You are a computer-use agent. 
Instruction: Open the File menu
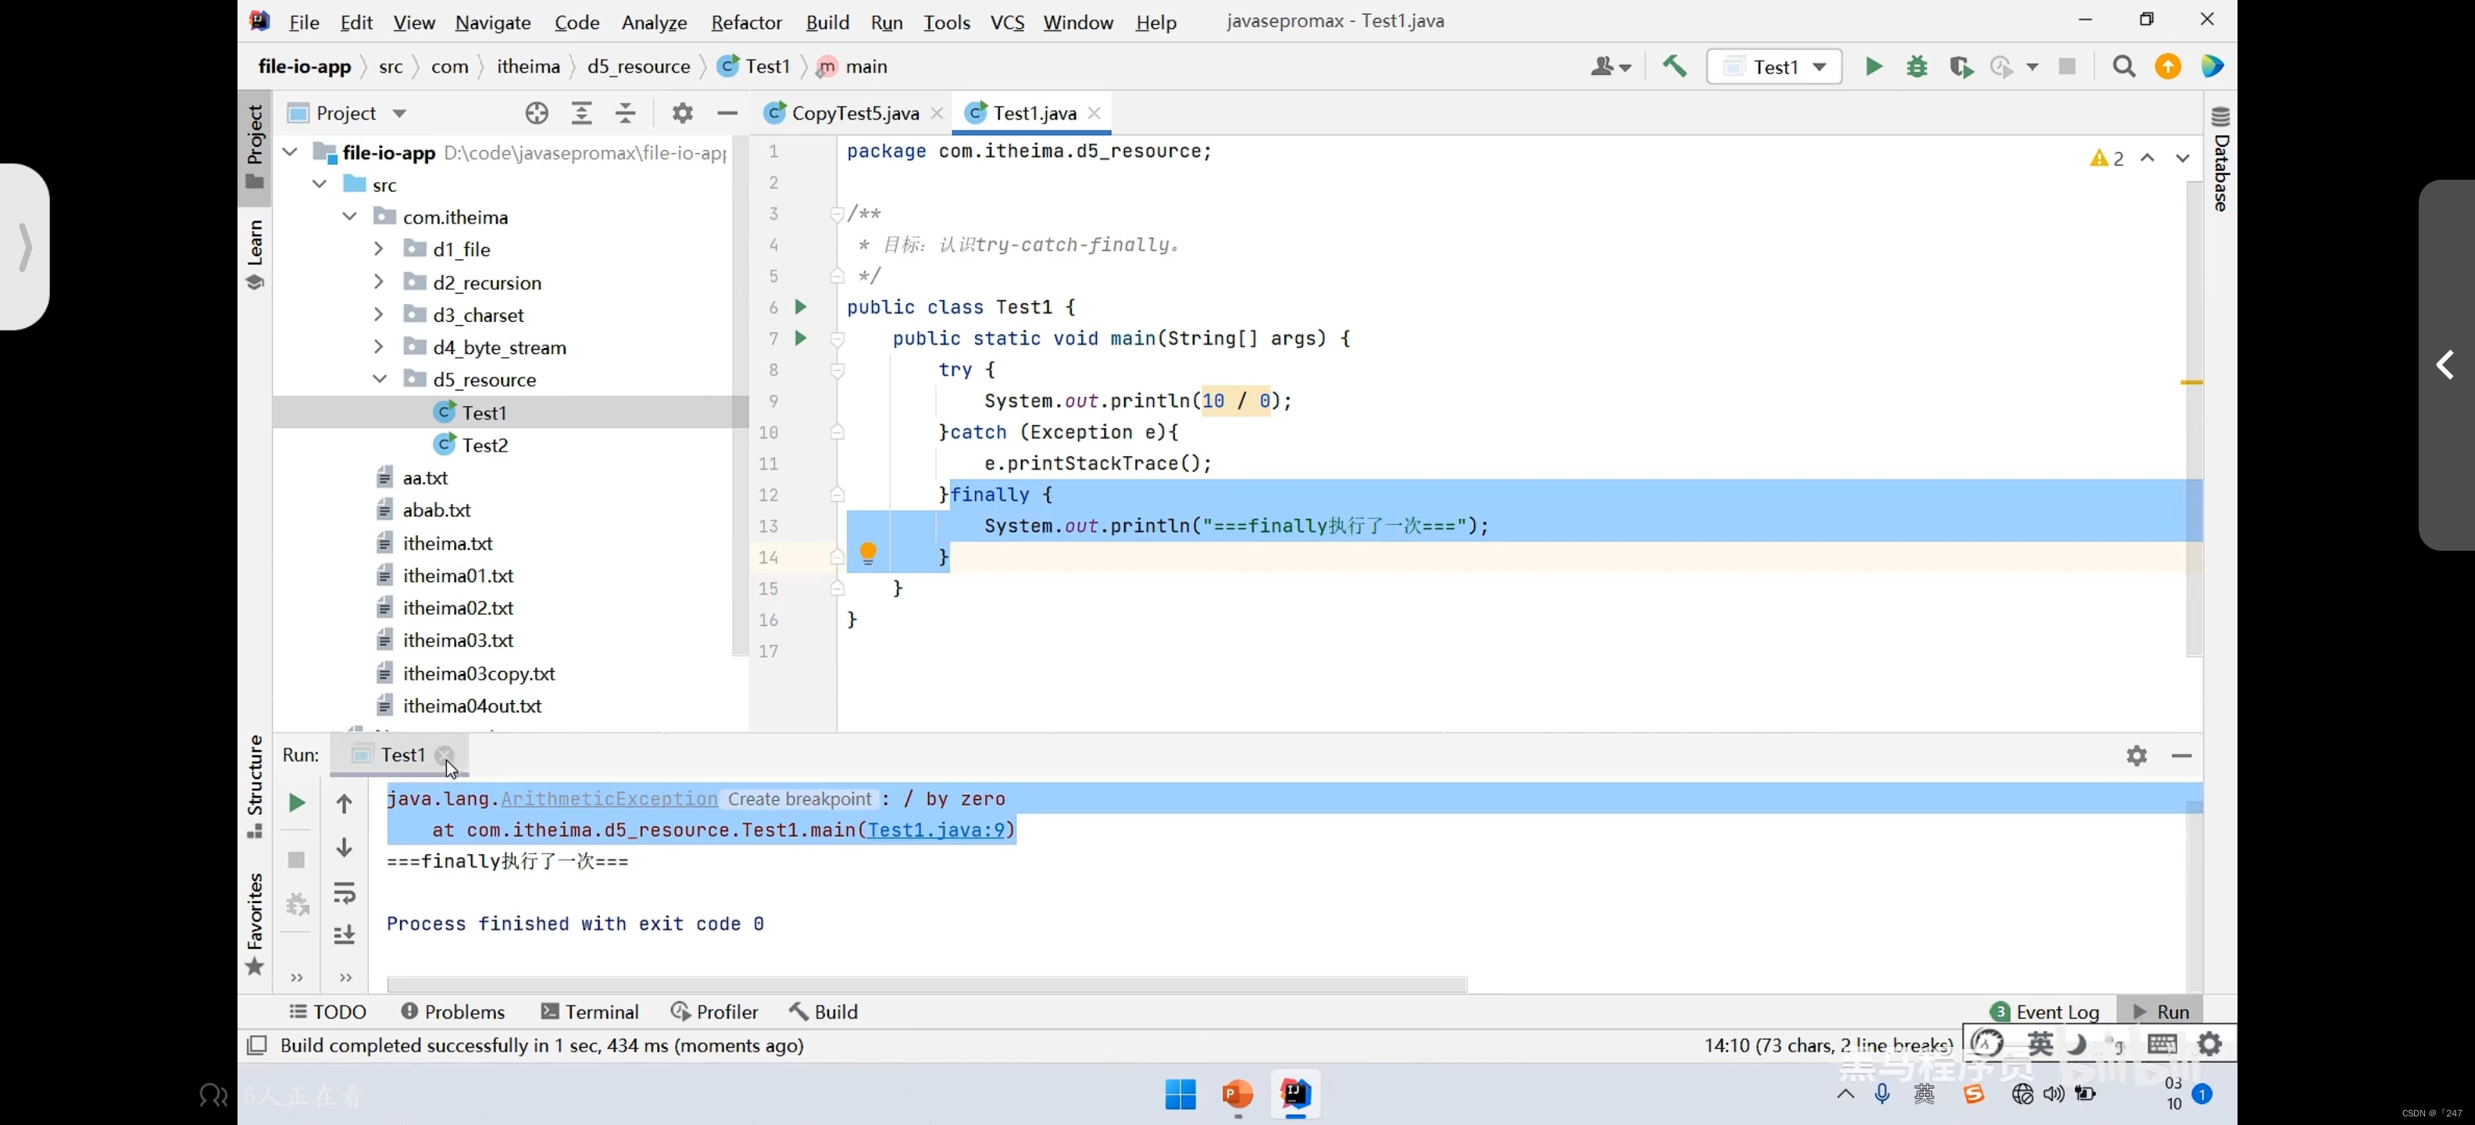[x=304, y=21]
